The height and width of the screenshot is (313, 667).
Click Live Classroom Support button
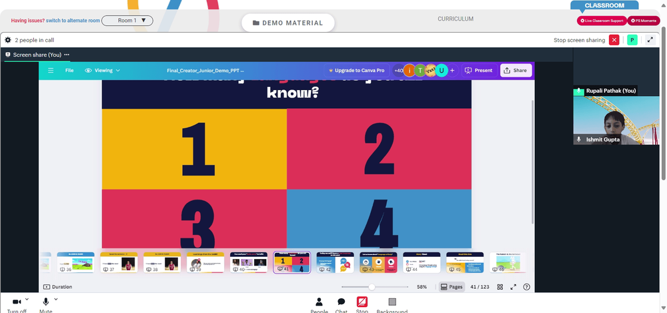(602, 21)
